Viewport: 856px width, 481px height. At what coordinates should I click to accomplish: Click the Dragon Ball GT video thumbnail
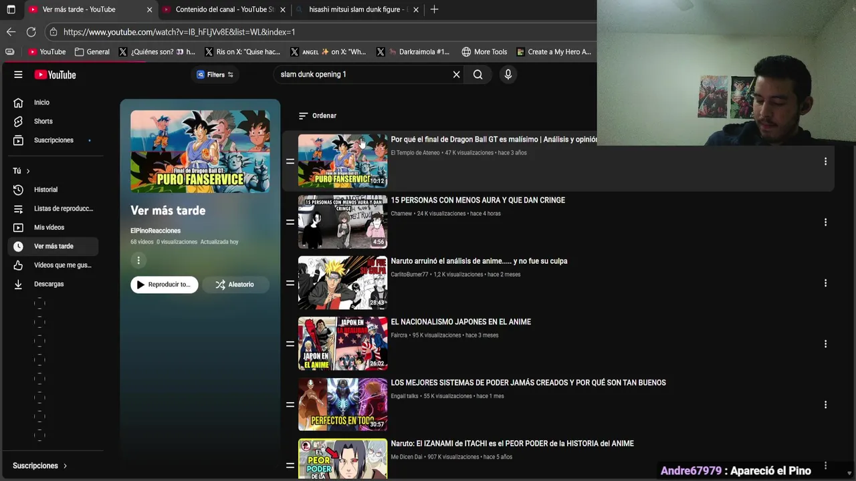342,161
